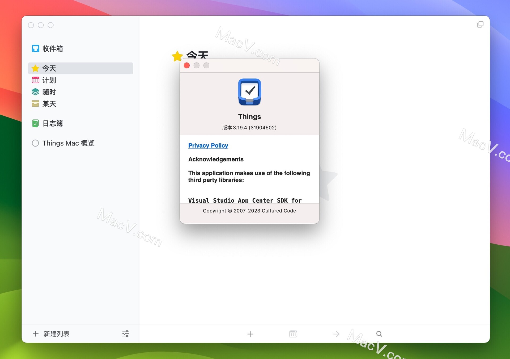Click the move arrow icon in bottom toolbar
Screen dimensions: 510x359
336,334
